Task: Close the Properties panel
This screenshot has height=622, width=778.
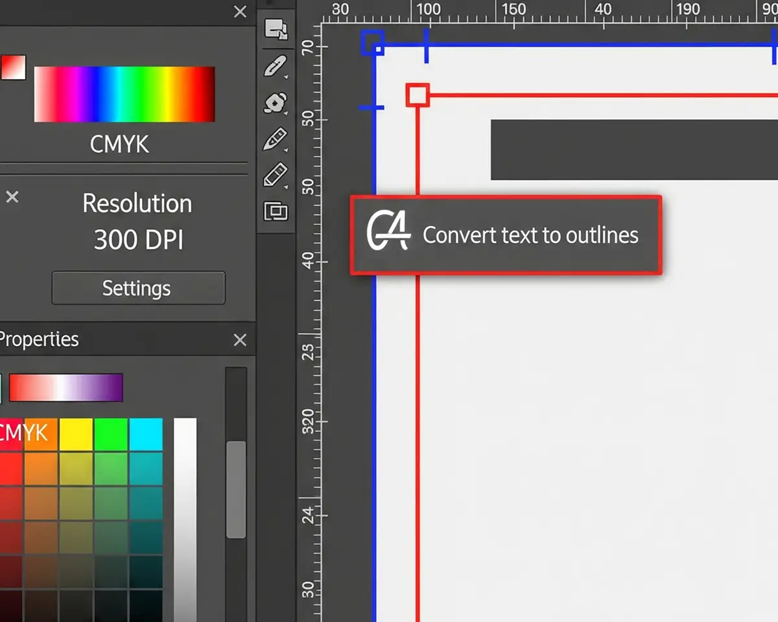Action: tap(240, 340)
